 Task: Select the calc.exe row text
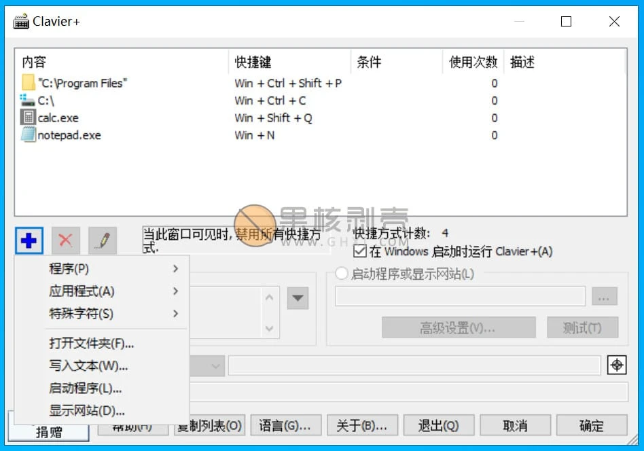58,118
